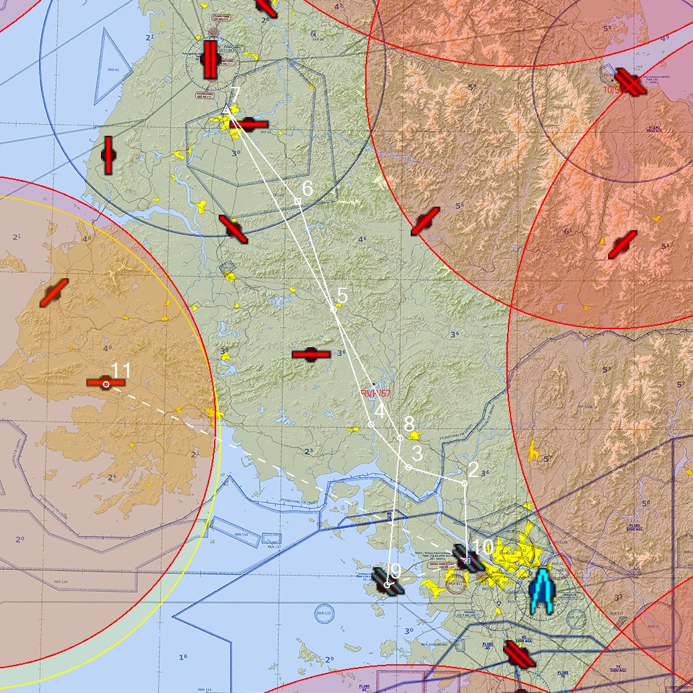
Task: Select the red unit icon near steerpoint 7
Action: 251,124
